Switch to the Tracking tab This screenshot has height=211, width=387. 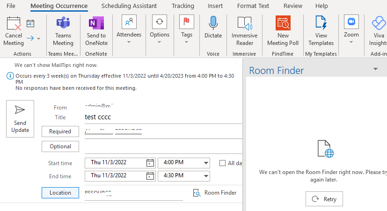pyautogui.click(x=183, y=6)
